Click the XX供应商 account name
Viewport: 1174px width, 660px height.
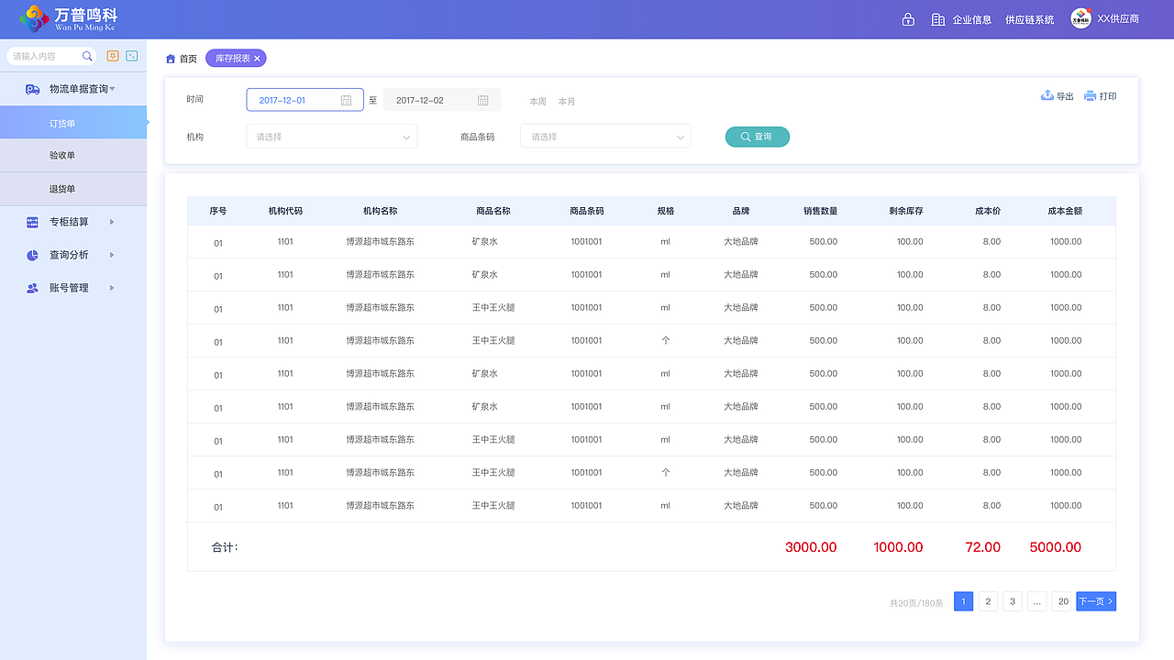[x=1118, y=19]
